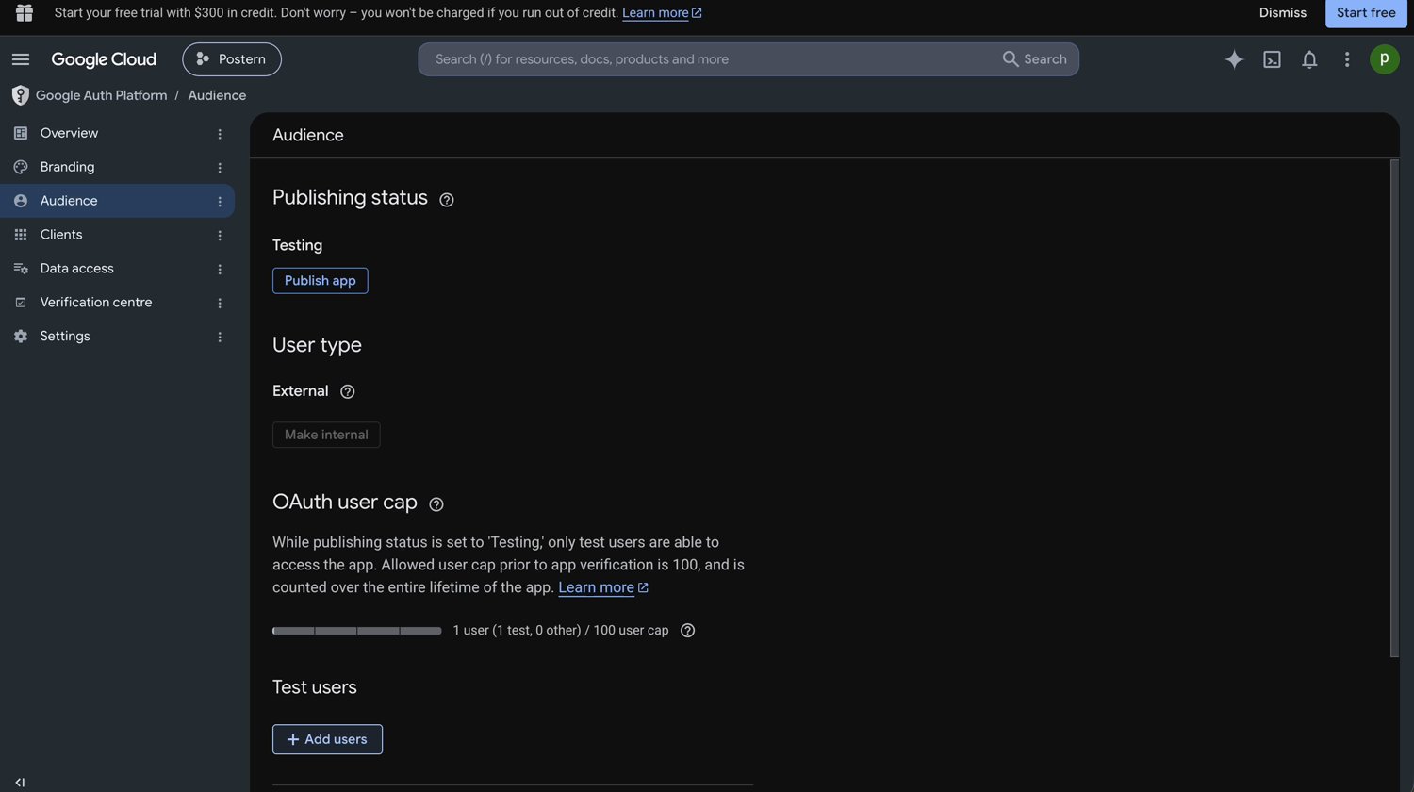Click the Testing status text
This screenshot has height=792, width=1414.
297,245
